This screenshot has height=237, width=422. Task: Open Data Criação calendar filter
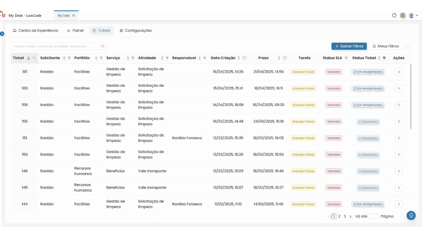click(x=244, y=58)
